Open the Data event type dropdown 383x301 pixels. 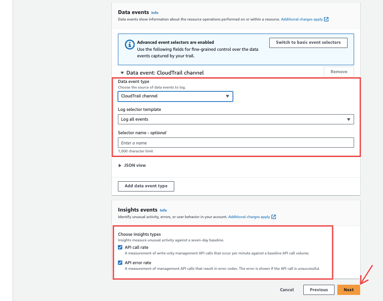tap(175, 96)
